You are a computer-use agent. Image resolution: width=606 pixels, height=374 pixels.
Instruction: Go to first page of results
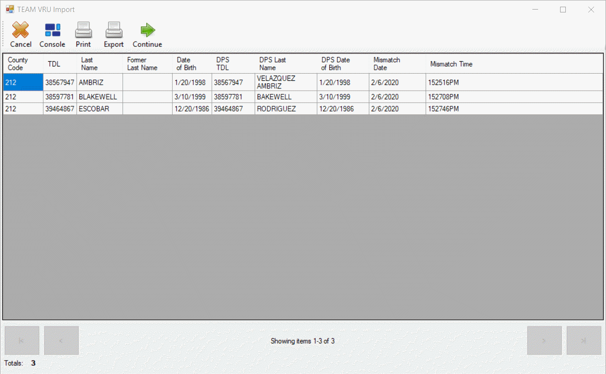(22, 341)
